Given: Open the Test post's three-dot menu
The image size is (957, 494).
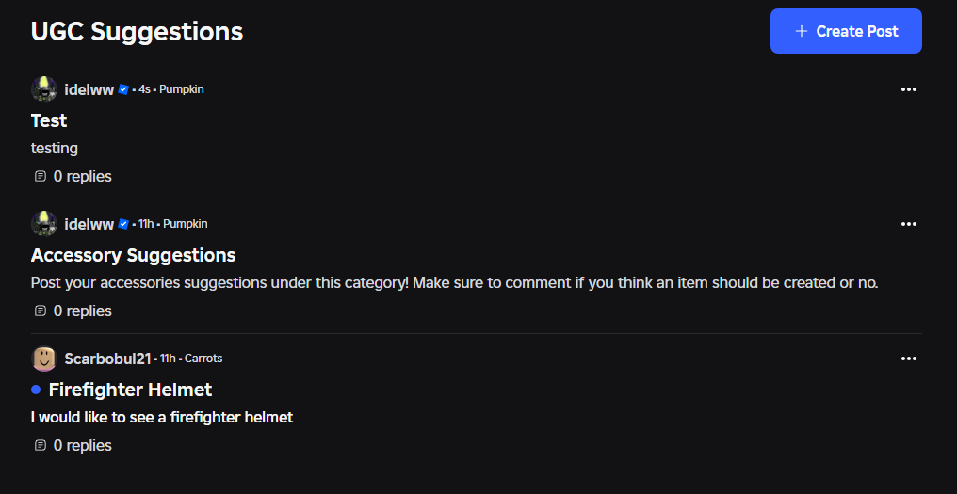Looking at the screenshot, I should pyautogui.click(x=908, y=89).
